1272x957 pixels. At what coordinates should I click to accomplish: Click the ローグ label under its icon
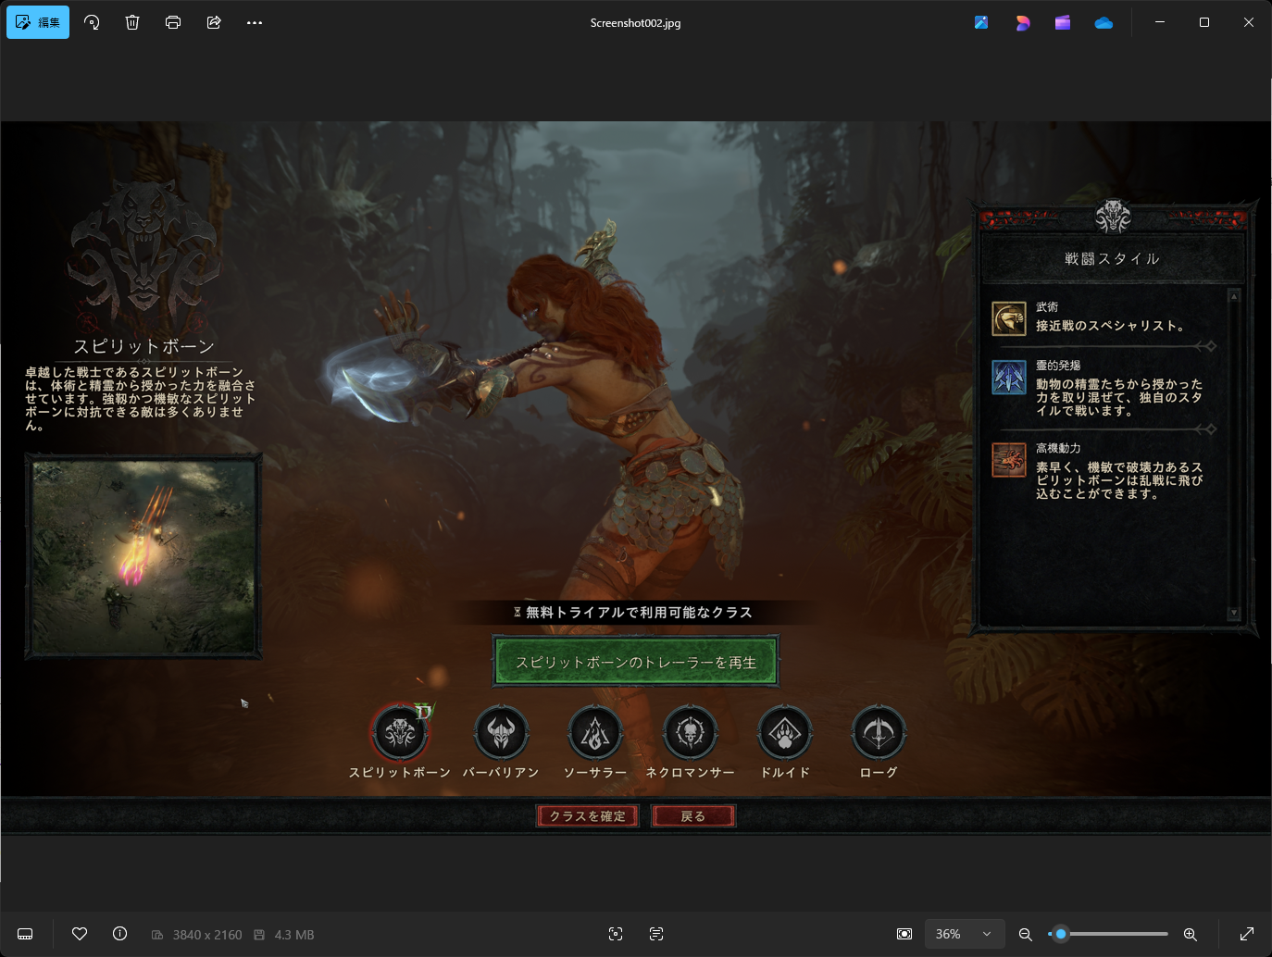tap(879, 773)
